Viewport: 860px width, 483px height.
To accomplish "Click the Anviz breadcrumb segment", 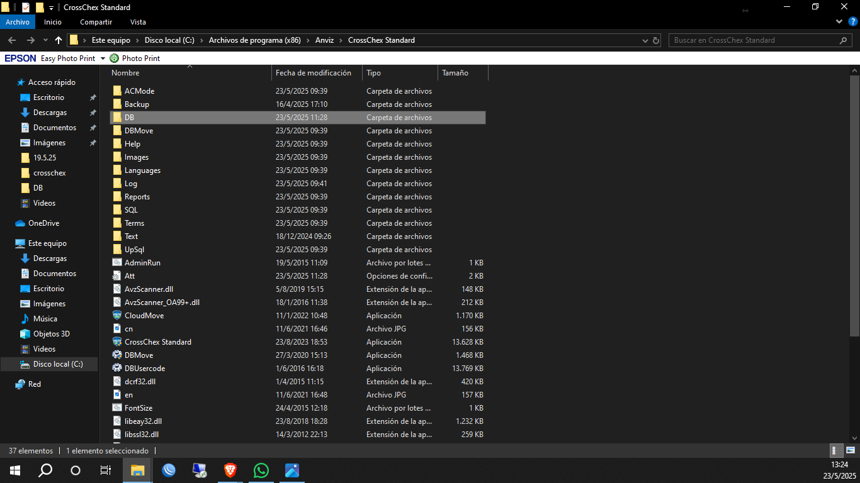I will (324, 40).
